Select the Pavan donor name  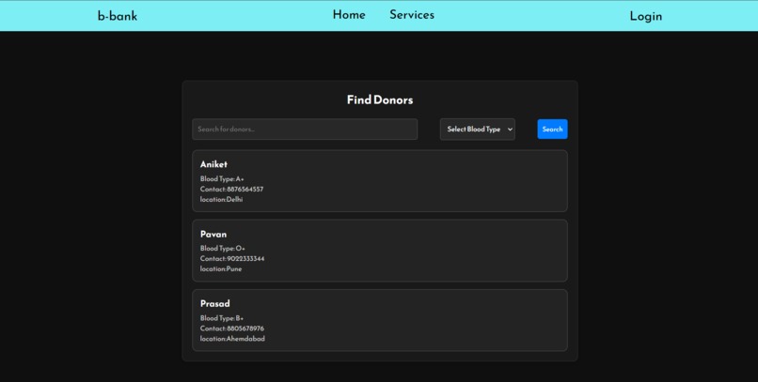(x=213, y=234)
